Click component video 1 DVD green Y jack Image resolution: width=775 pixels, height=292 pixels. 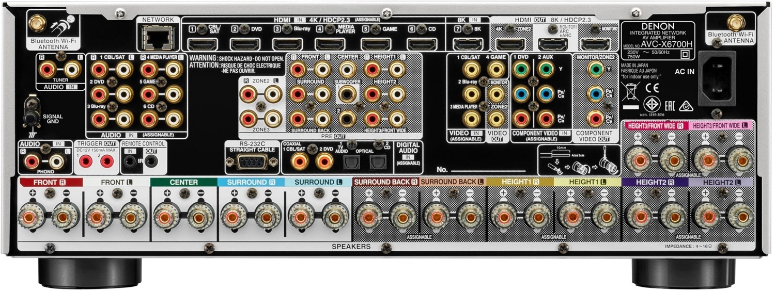tap(521, 69)
